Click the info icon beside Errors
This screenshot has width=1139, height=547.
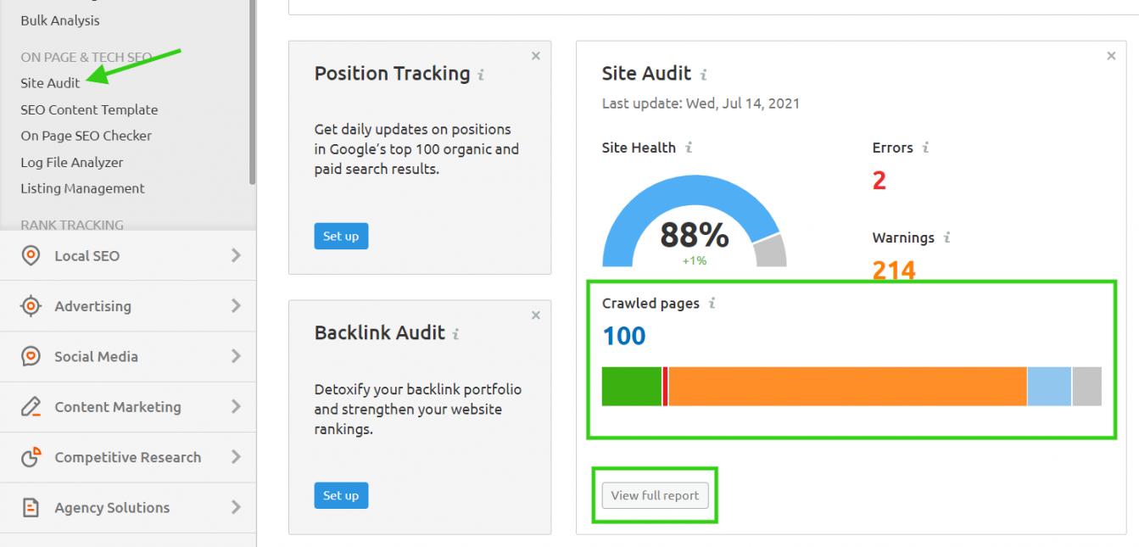(x=925, y=148)
